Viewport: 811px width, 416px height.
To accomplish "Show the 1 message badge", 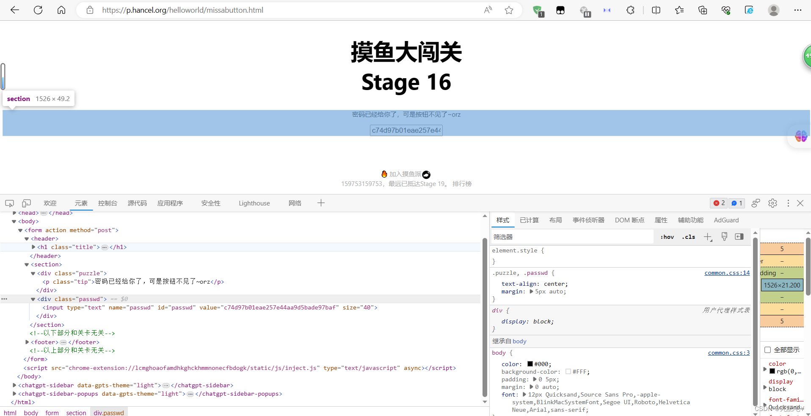I will tap(737, 203).
